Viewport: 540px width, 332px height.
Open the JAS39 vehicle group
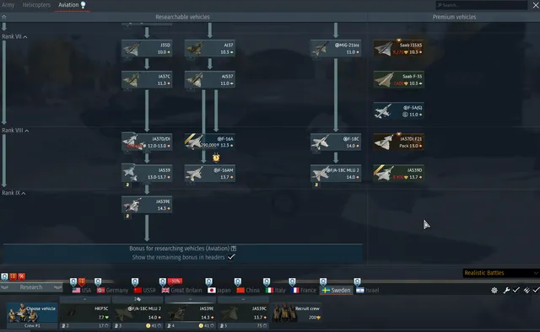[147, 174]
